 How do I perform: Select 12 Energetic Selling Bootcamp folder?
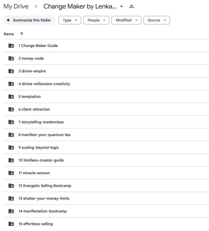(x=45, y=186)
